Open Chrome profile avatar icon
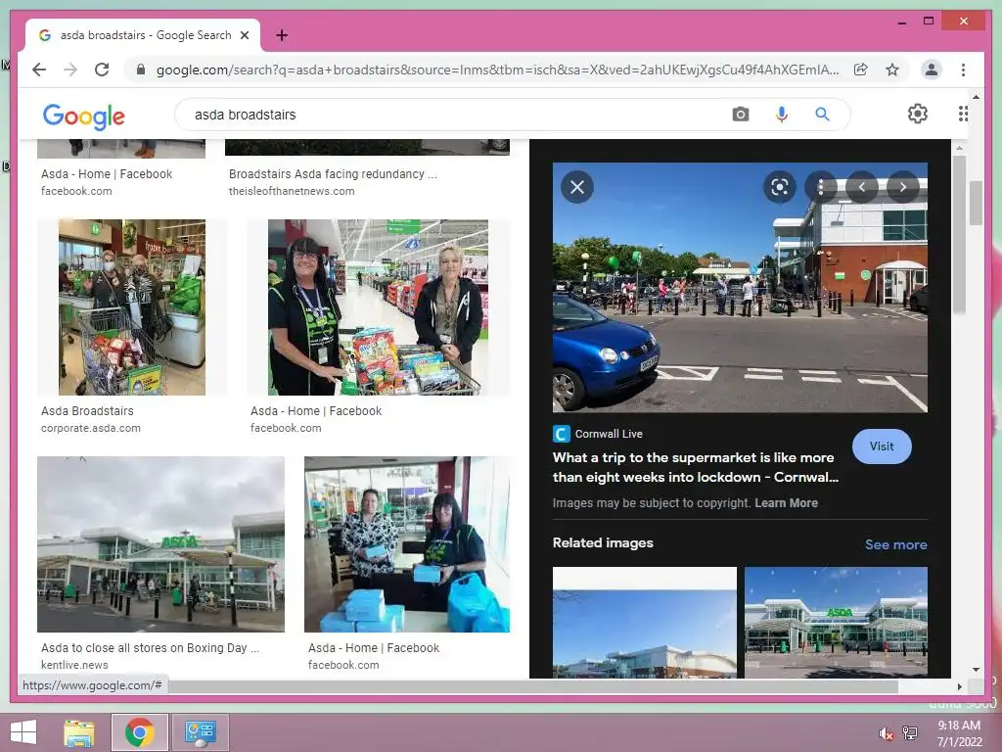Screen dimensions: 1002x752 pyautogui.click(x=932, y=70)
